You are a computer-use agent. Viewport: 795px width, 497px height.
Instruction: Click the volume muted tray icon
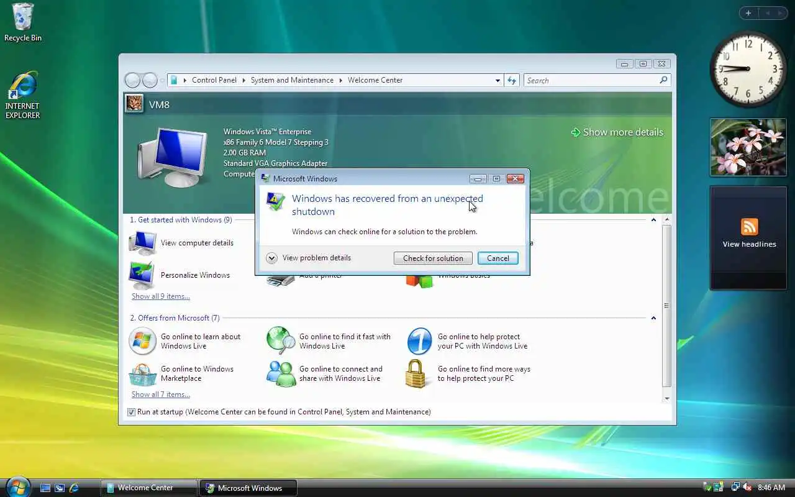(x=748, y=488)
